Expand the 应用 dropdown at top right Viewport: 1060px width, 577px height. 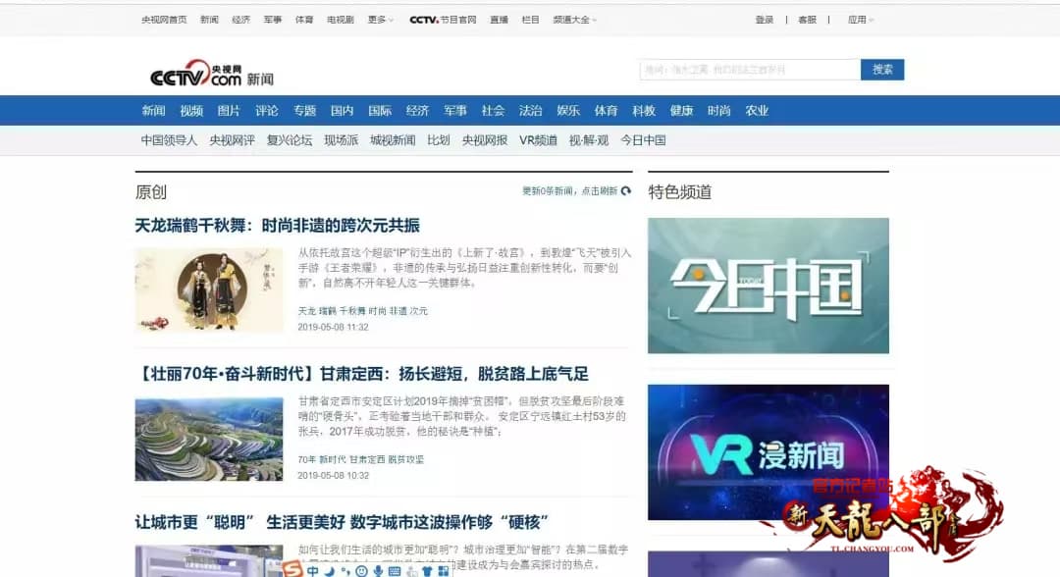(861, 20)
